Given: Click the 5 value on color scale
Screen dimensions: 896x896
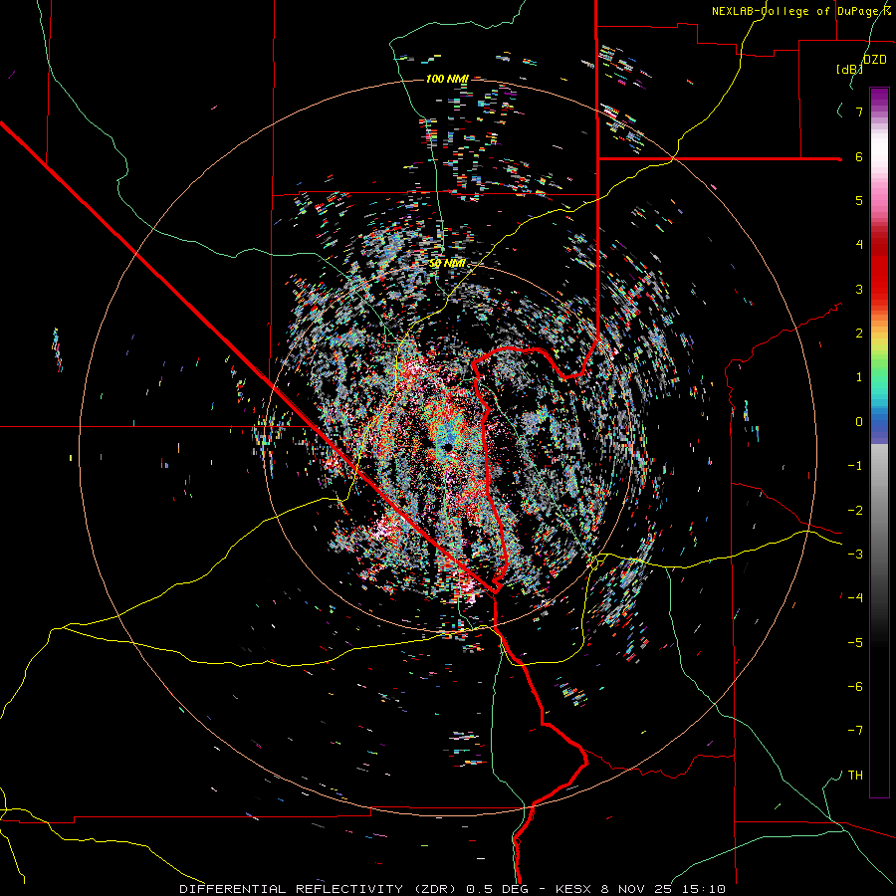Looking at the screenshot, I should pyautogui.click(x=859, y=200).
